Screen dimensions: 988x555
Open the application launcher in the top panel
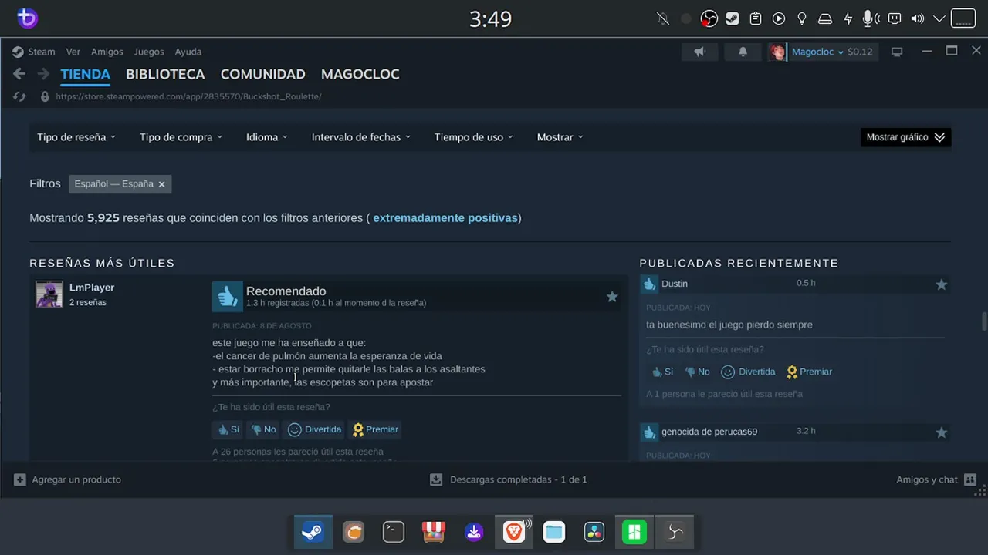pyautogui.click(x=27, y=18)
